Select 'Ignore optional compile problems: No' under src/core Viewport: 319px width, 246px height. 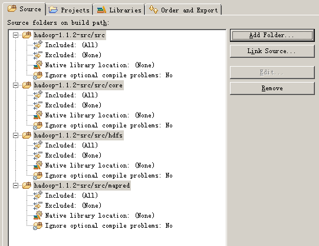pos(109,125)
